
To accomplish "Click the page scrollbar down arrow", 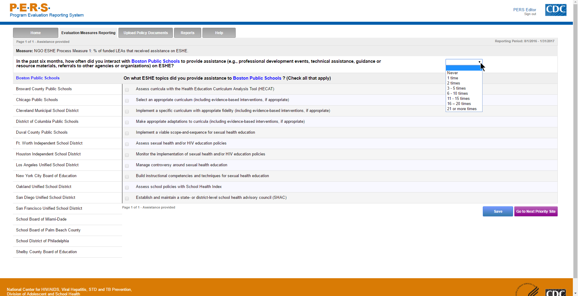I will pos(576,293).
